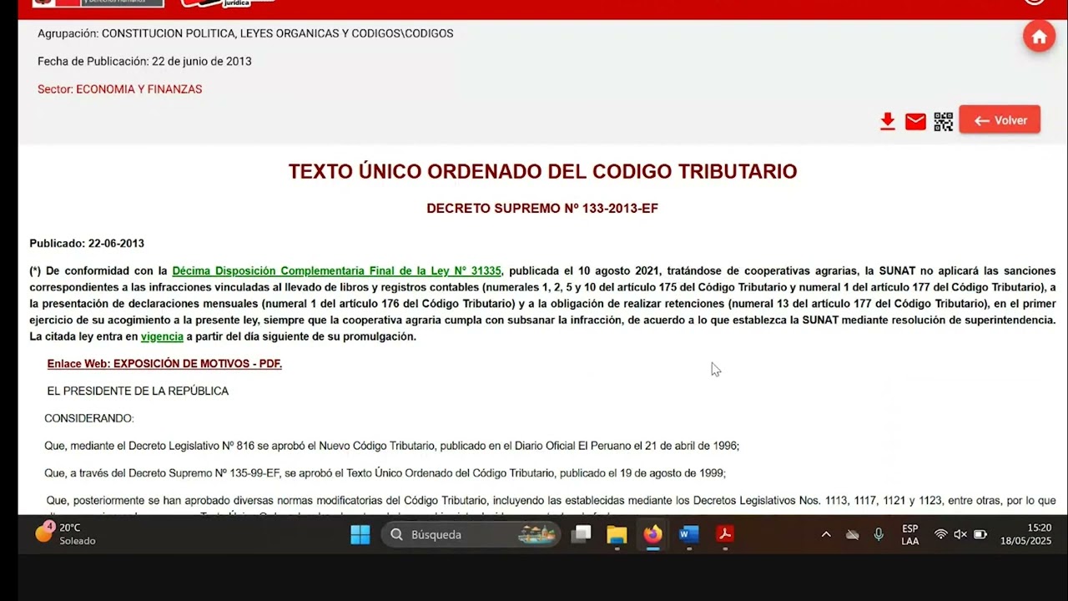The width and height of the screenshot is (1068, 601).
Task: Click the word CONSIDERANDO:
Action: click(89, 418)
